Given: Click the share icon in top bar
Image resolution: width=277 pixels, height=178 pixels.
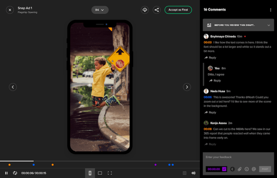Looking at the screenshot, I should pyautogui.click(x=156, y=10).
